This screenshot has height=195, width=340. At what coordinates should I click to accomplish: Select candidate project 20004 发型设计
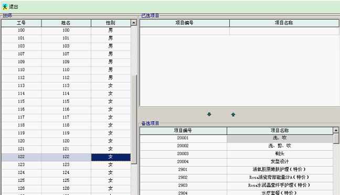point(236,162)
